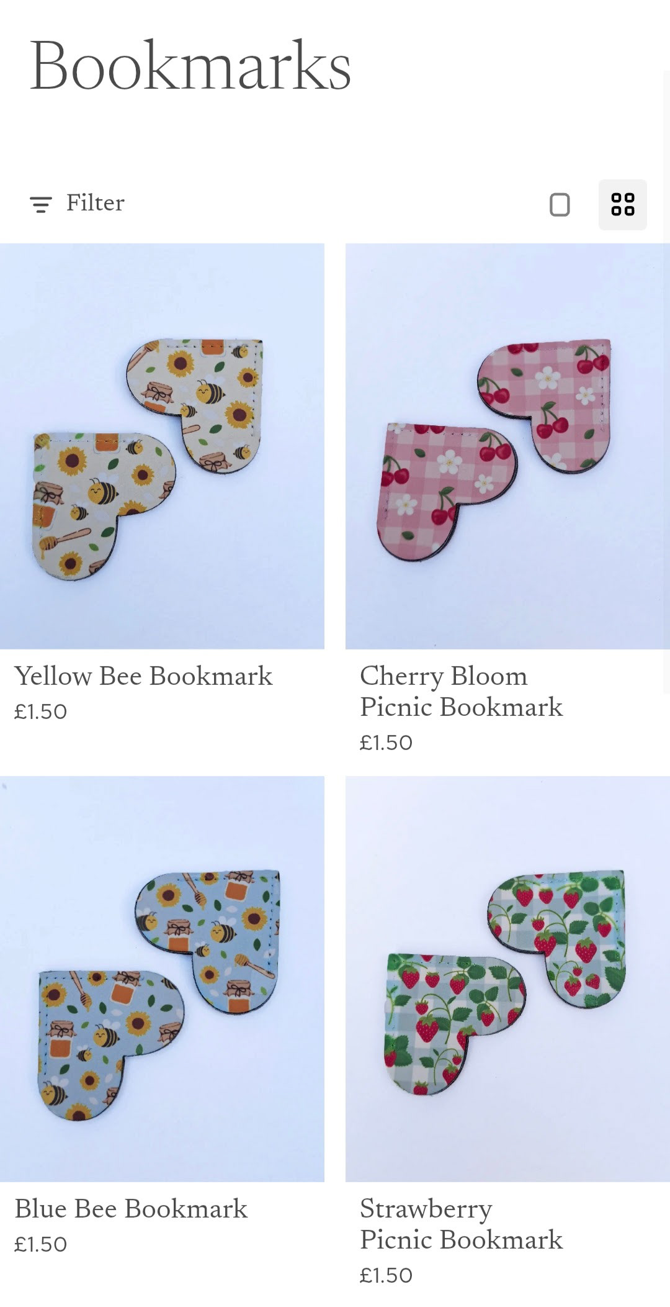
Task: Open Cherry Bloom Picnic Bookmark product image
Action: click(507, 446)
